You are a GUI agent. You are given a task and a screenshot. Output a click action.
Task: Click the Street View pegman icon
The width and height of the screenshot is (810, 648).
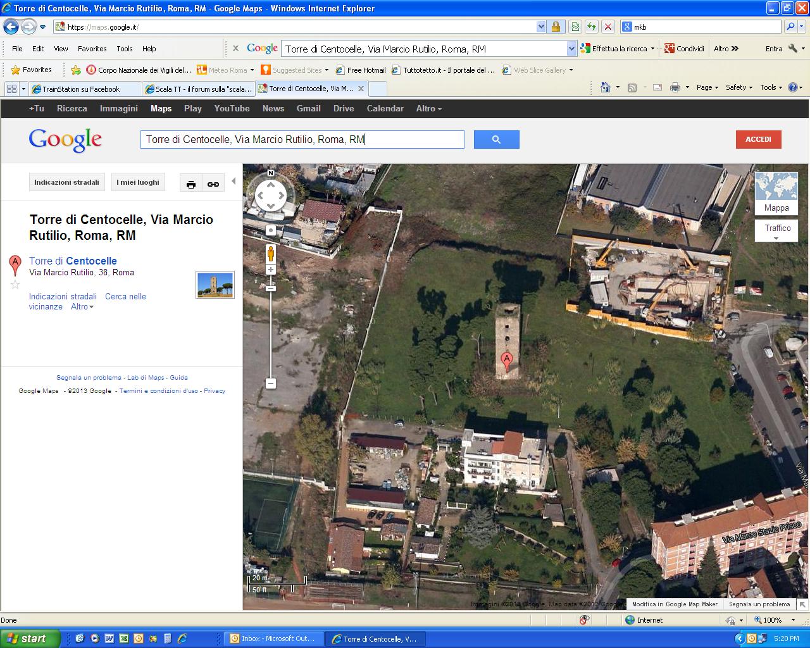click(271, 254)
